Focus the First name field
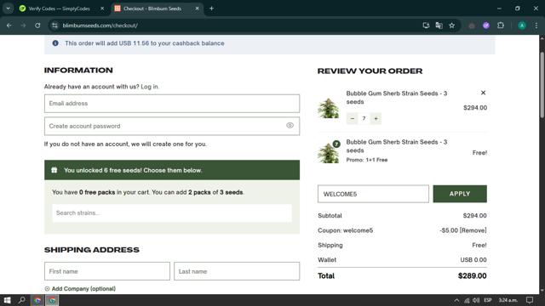The height and width of the screenshot is (306, 545). pyautogui.click(x=107, y=271)
